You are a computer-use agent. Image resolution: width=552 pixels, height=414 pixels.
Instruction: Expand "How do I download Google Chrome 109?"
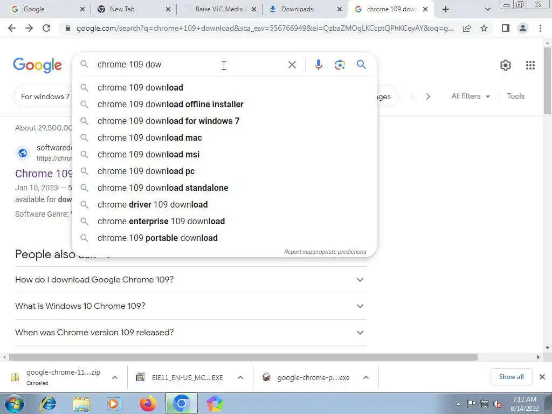tap(191, 280)
